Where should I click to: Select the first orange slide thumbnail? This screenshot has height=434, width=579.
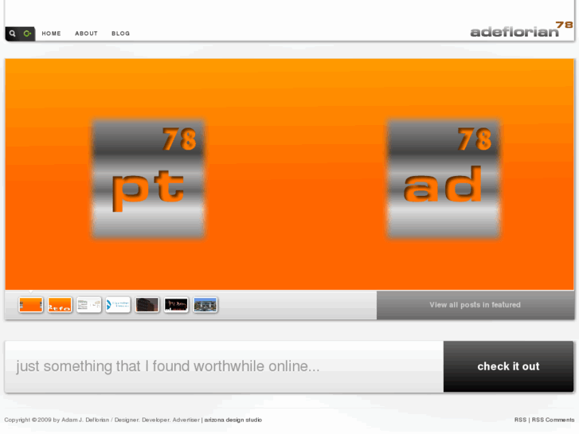[30, 305]
